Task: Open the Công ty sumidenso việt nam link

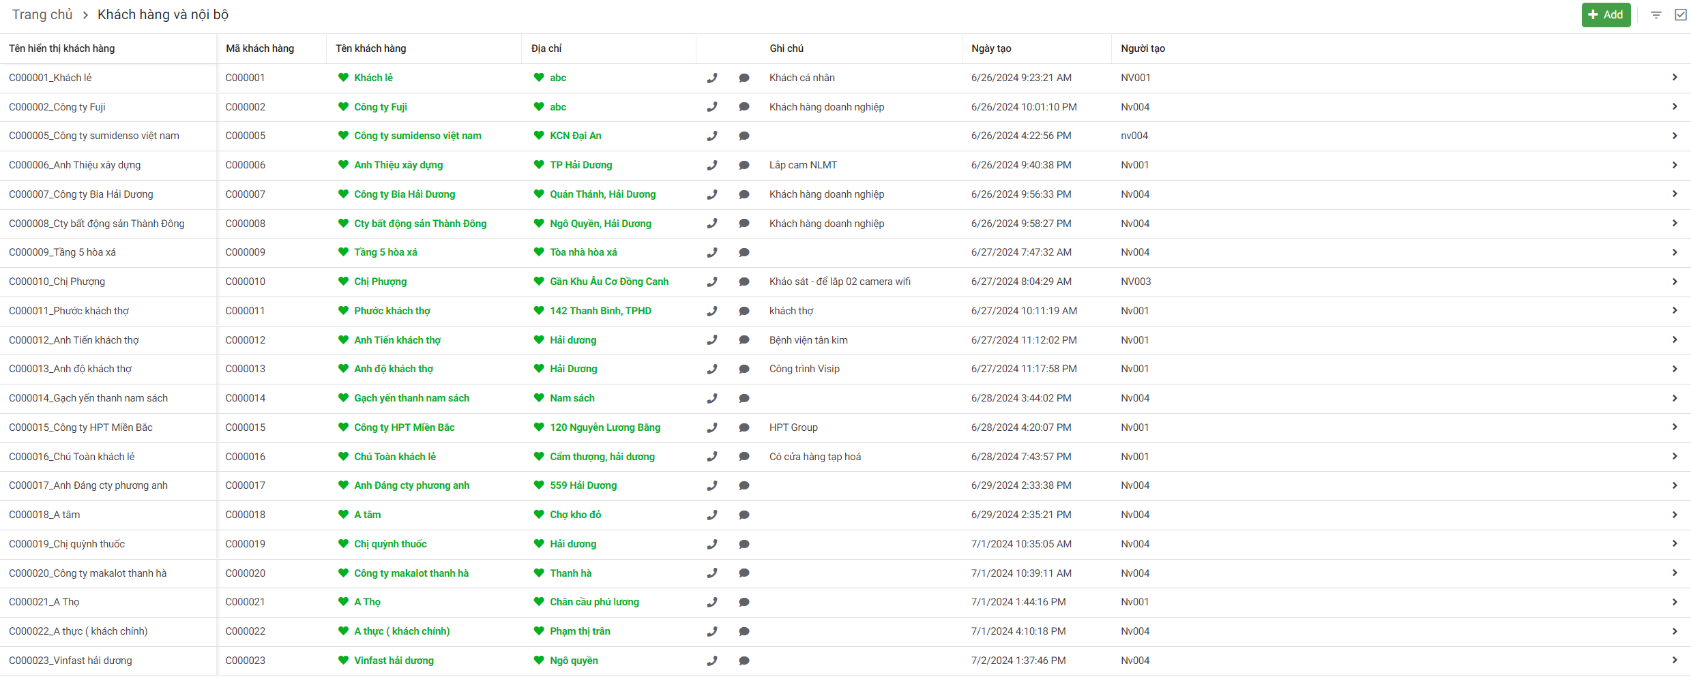Action: [x=417, y=136]
